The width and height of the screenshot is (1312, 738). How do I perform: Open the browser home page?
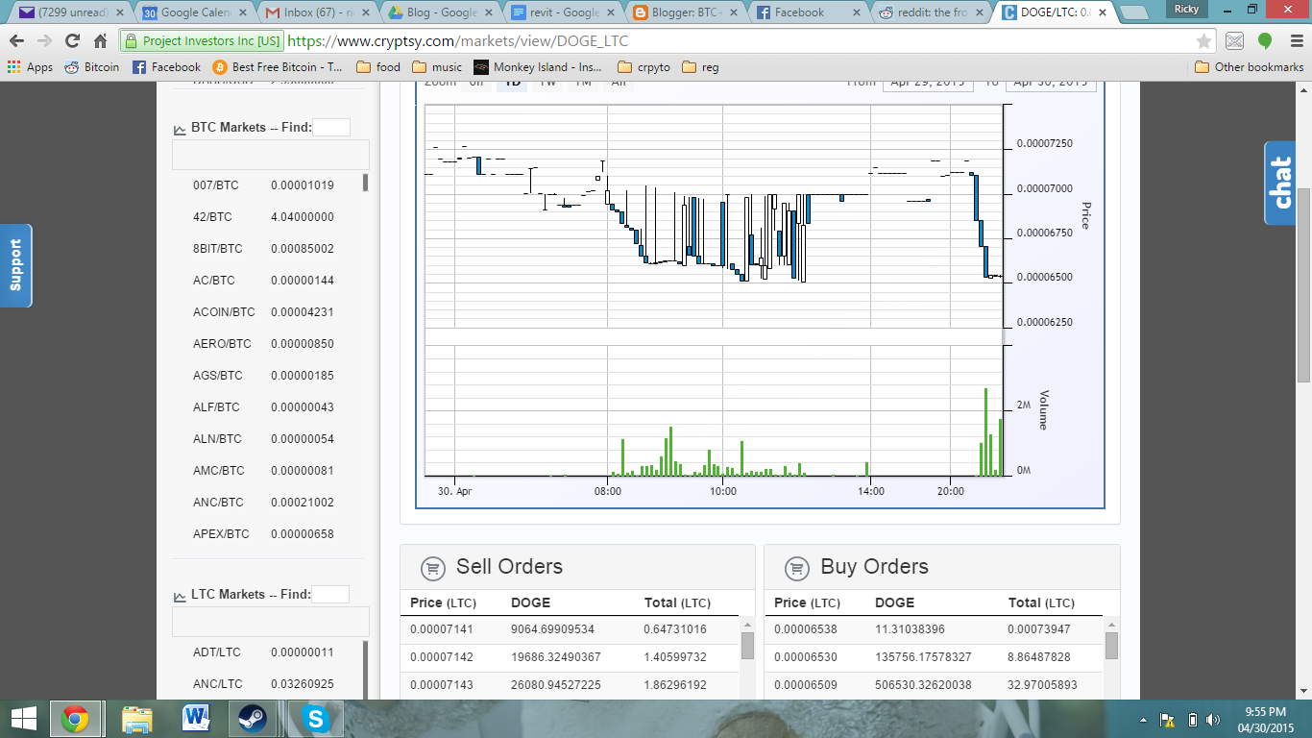coord(100,41)
